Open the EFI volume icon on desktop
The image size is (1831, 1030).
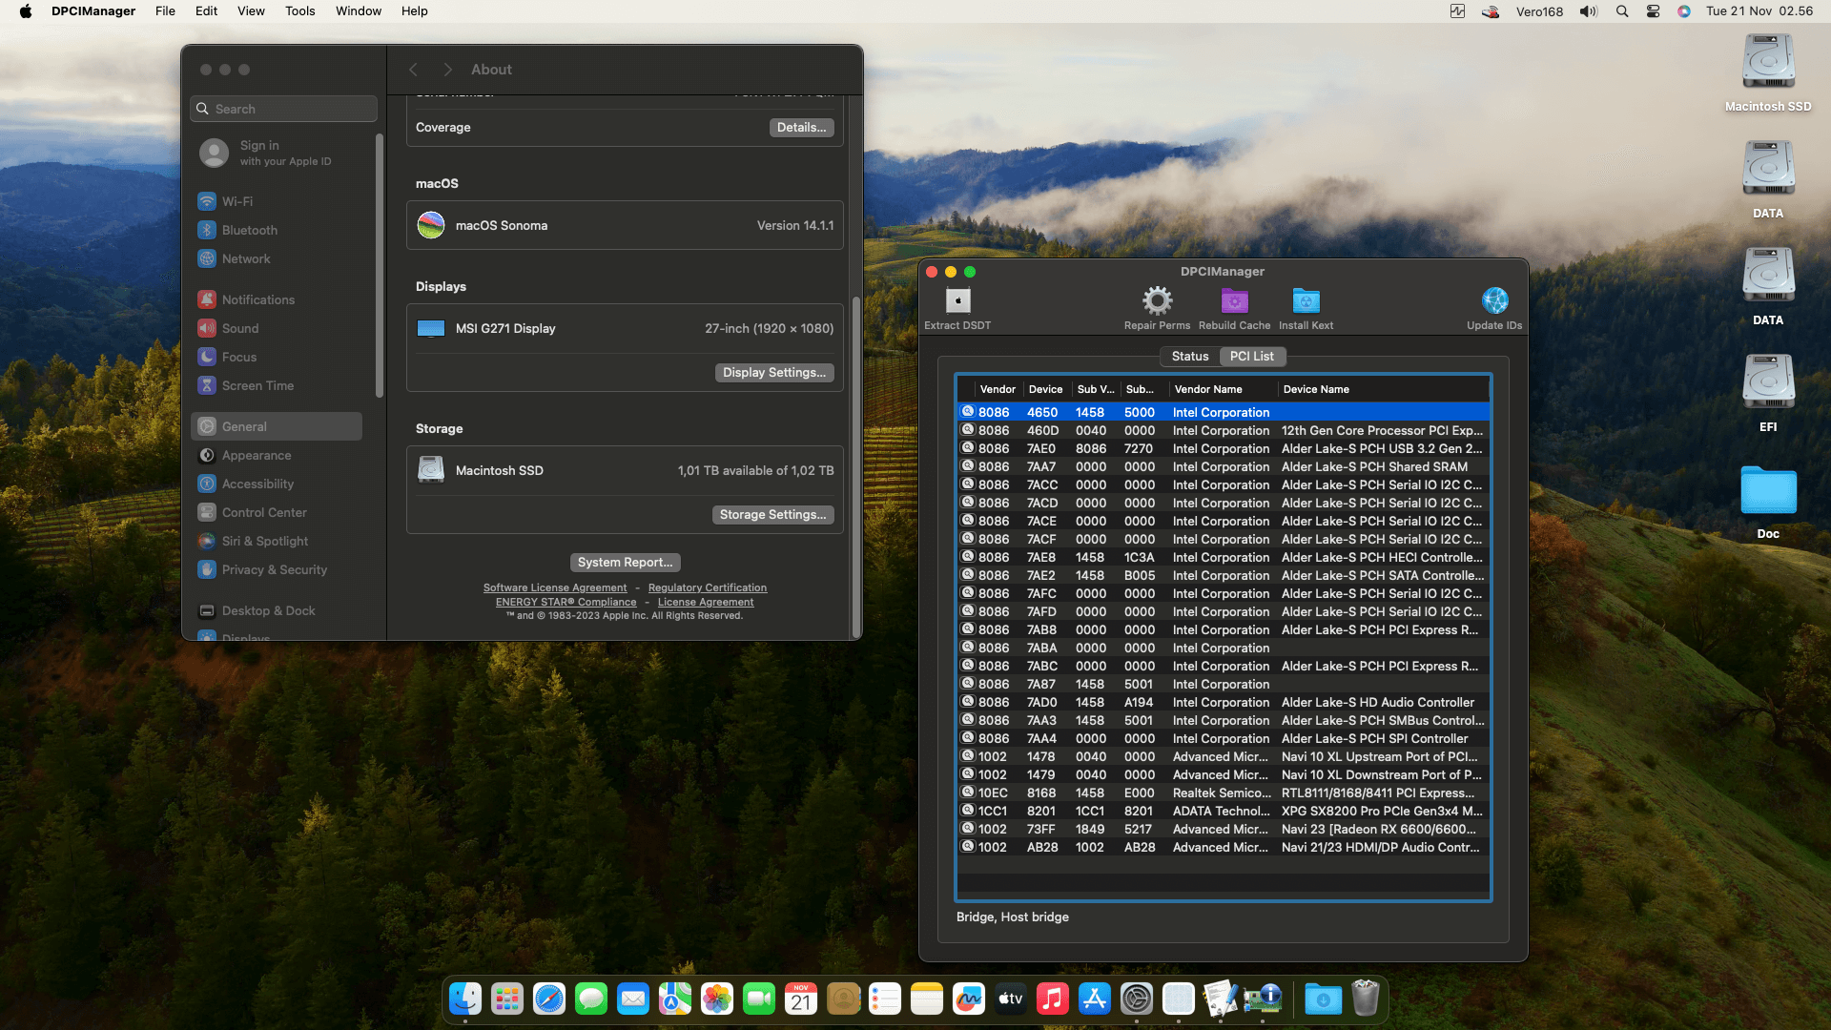1768,383
